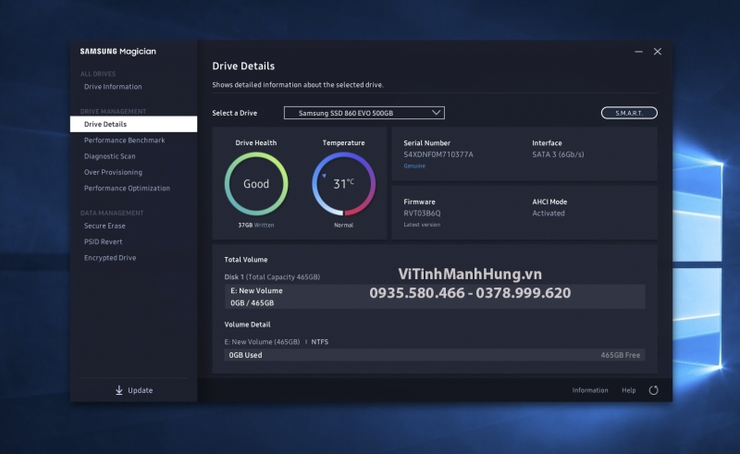Select PSID Revert
The height and width of the screenshot is (454, 740).
pos(103,241)
